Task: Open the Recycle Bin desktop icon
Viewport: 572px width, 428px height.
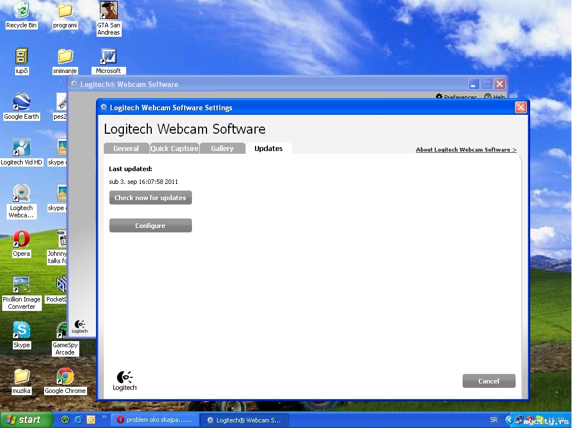Action: click(22, 15)
